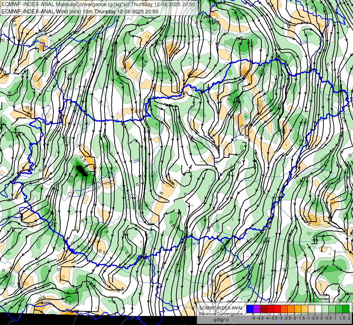Screen dimensions: 353x325
Task: Click the '2' legend scale value
Action: tap(349, 318)
